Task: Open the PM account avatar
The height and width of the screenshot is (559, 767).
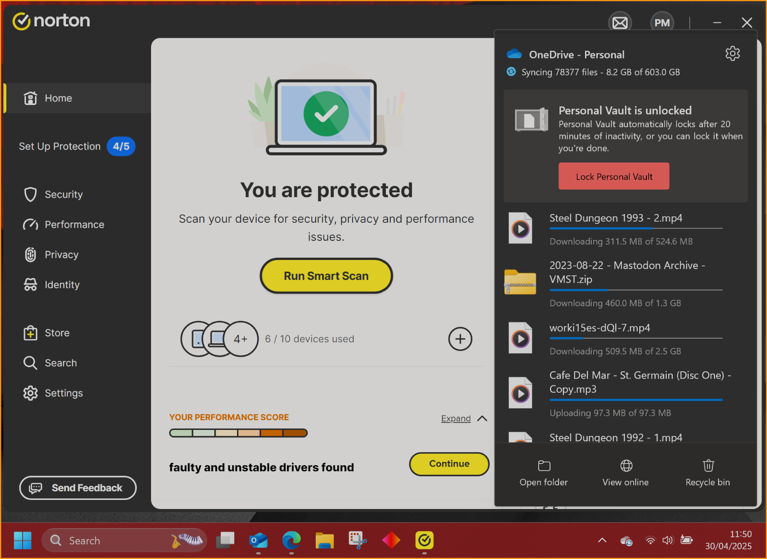Action: click(x=662, y=22)
